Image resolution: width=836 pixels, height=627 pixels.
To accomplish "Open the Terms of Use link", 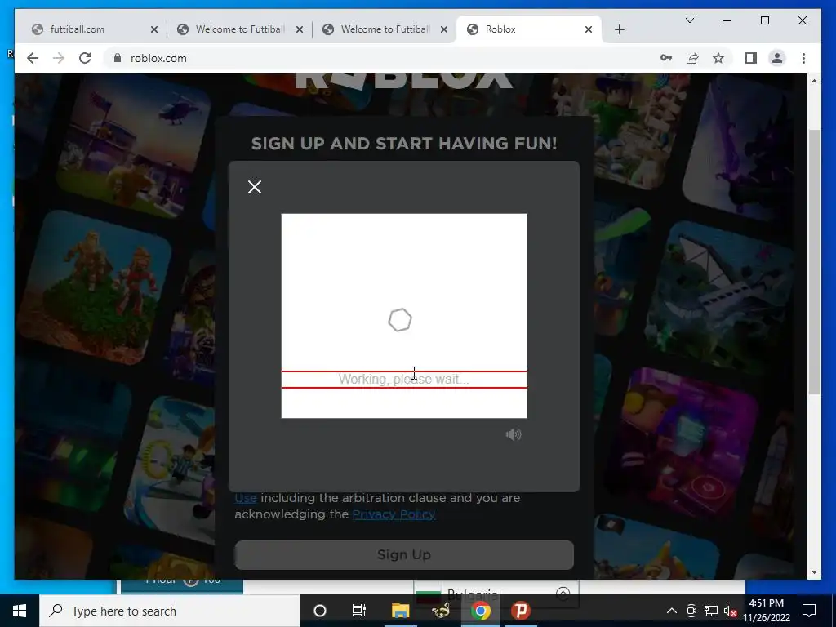I will click(246, 498).
